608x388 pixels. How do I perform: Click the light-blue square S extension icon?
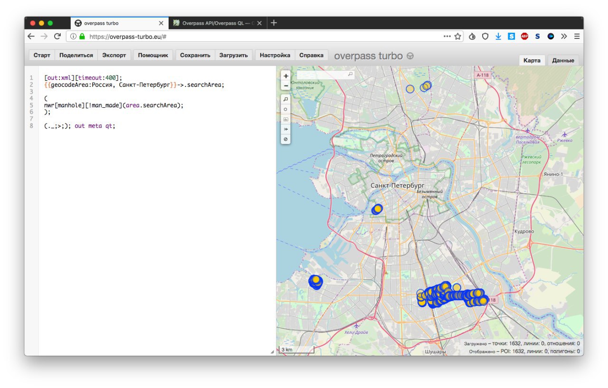511,36
